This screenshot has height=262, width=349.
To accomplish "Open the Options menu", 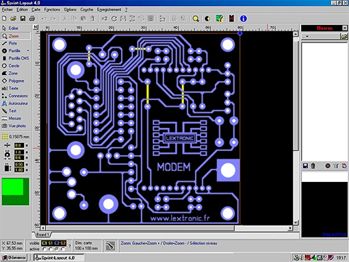I will (x=70, y=10).
